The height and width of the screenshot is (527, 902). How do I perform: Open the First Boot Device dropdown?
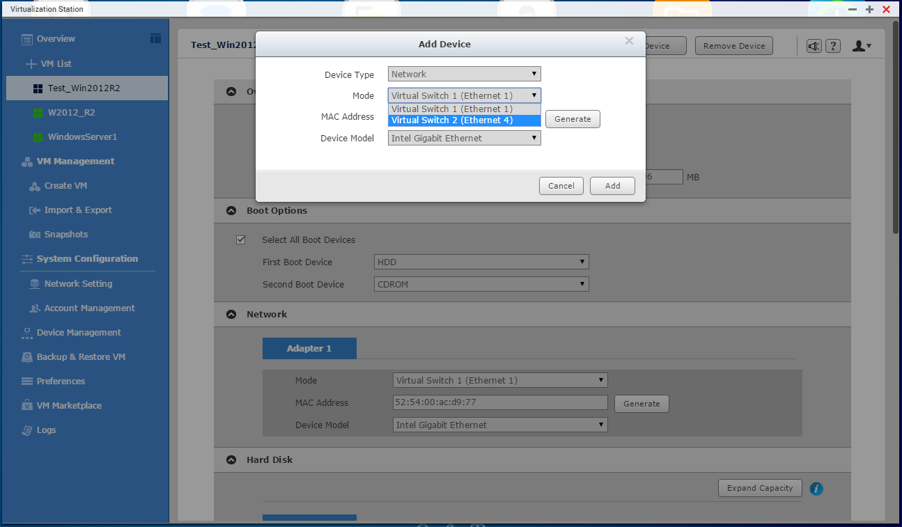tap(481, 262)
